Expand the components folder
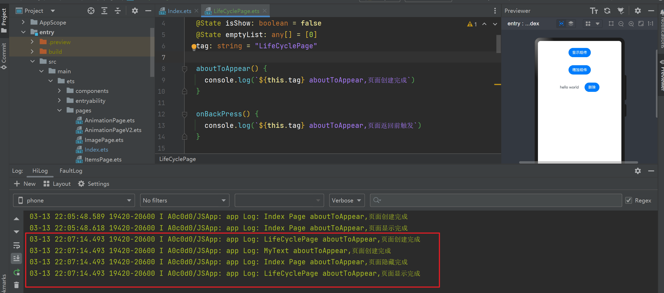This screenshot has height=293, width=664. coord(59,91)
